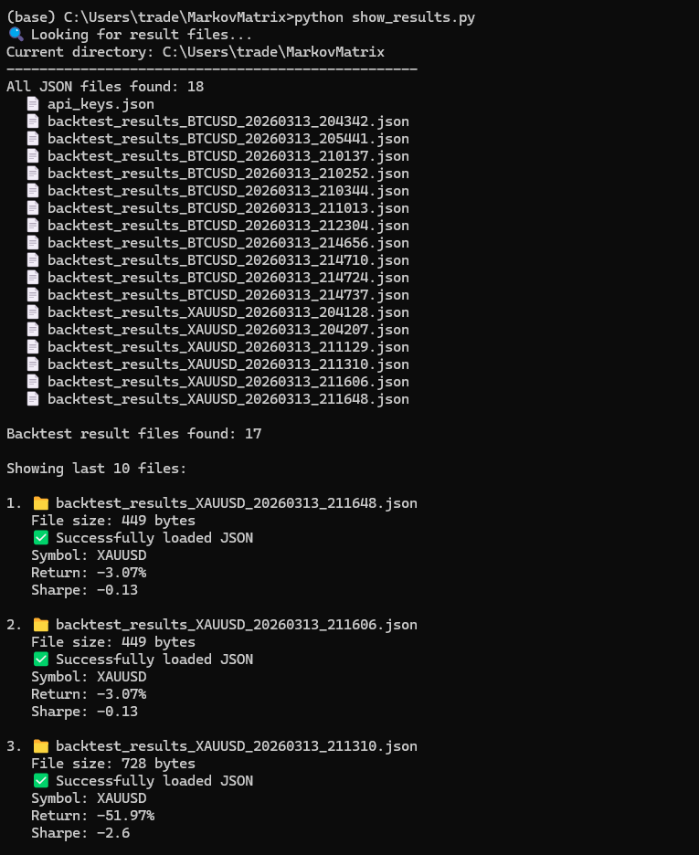The height and width of the screenshot is (855, 699).
Task: Click the 'Backtest result files found: 17' line
Action: 133,434
